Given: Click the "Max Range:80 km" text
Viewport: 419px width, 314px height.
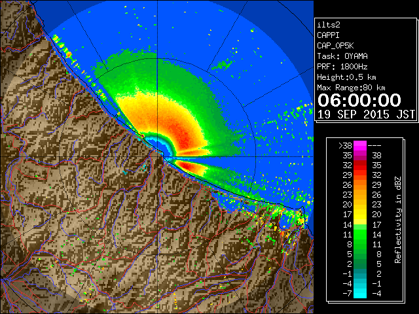Looking at the screenshot, I should tap(351, 88).
